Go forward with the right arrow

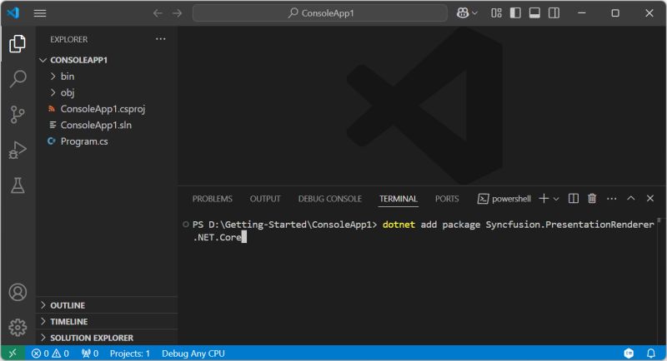pyautogui.click(x=178, y=13)
